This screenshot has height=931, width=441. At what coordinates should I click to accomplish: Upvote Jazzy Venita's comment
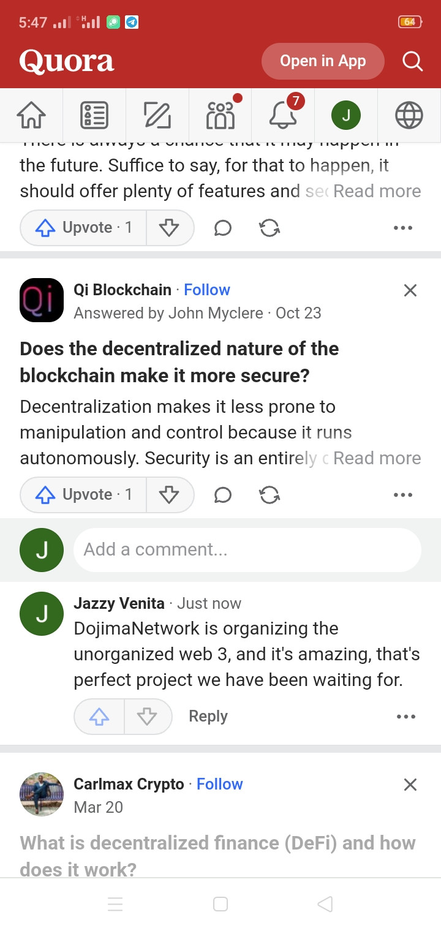coord(99,717)
